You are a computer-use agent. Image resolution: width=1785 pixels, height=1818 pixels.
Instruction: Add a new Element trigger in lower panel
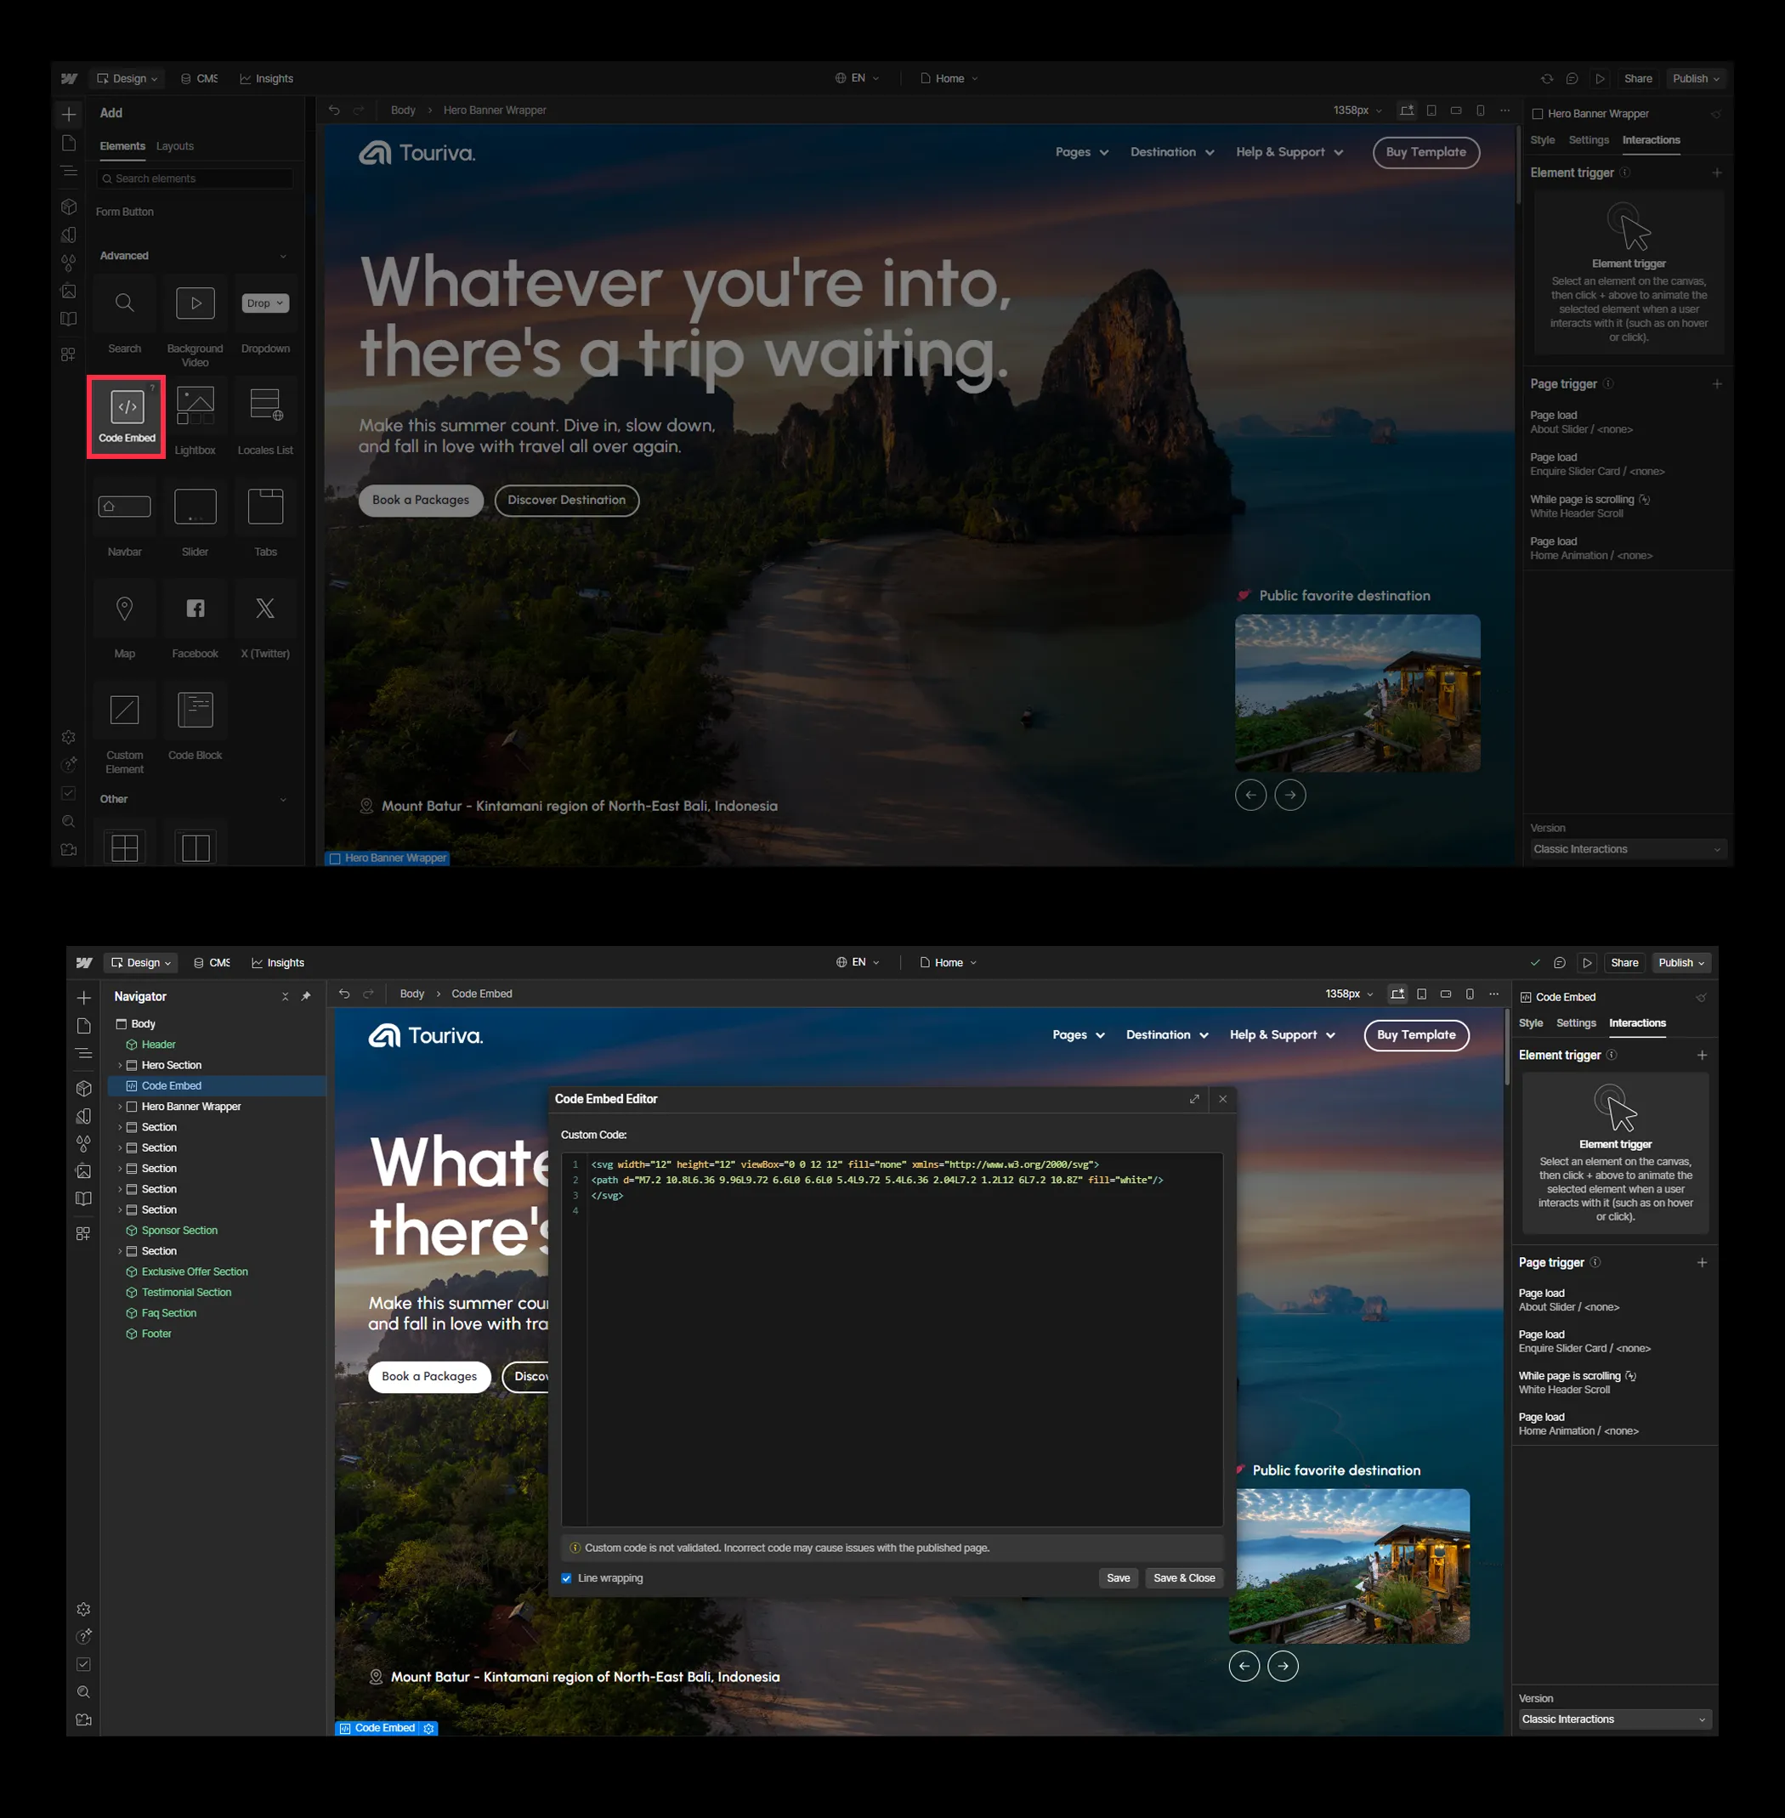(x=1702, y=1055)
